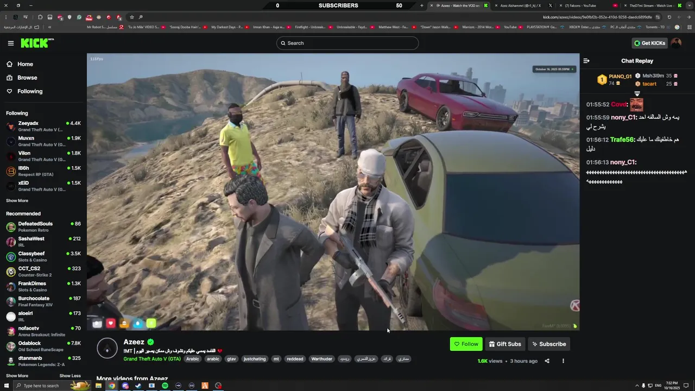Screen dimensions: 695x391
Task: Switch to the Azez Alshammri X tab
Action: (x=520, y=5)
